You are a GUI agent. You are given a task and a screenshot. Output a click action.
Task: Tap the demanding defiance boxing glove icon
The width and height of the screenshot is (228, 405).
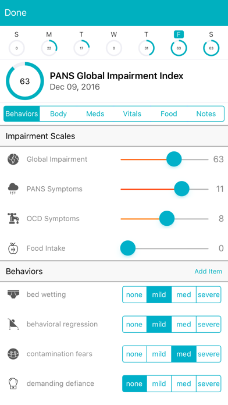[x=13, y=383]
